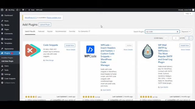The image size is (195, 109).
Task: Click Please update now link
Action: pos(54,18)
